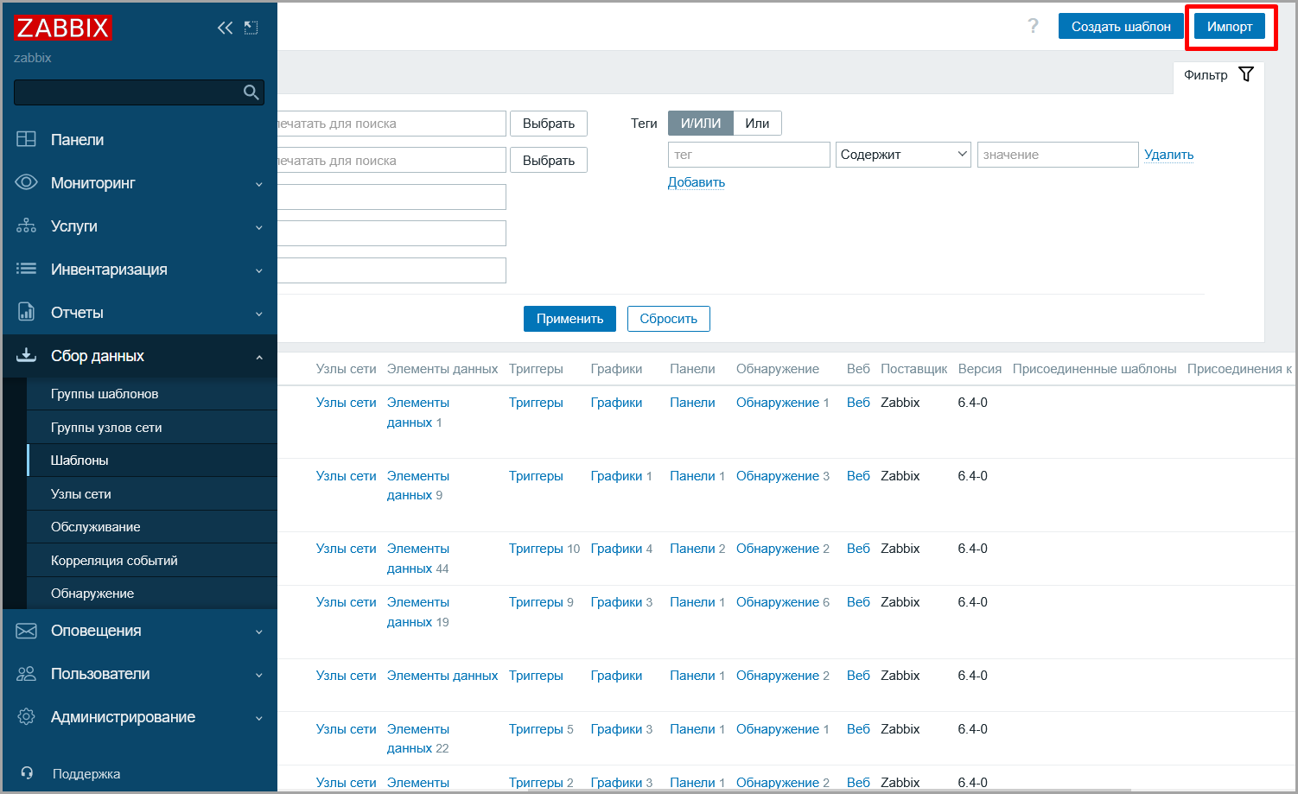Open Группы узлов сети submenu item
The height and width of the screenshot is (794, 1298).
tap(152, 428)
